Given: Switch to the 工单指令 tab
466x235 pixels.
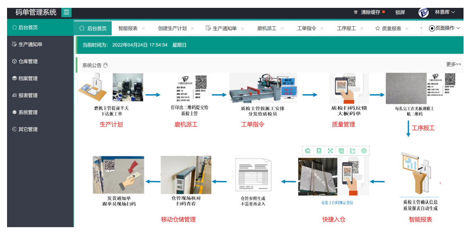Looking at the screenshot, I should pyautogui.click(x=307, y=28).
